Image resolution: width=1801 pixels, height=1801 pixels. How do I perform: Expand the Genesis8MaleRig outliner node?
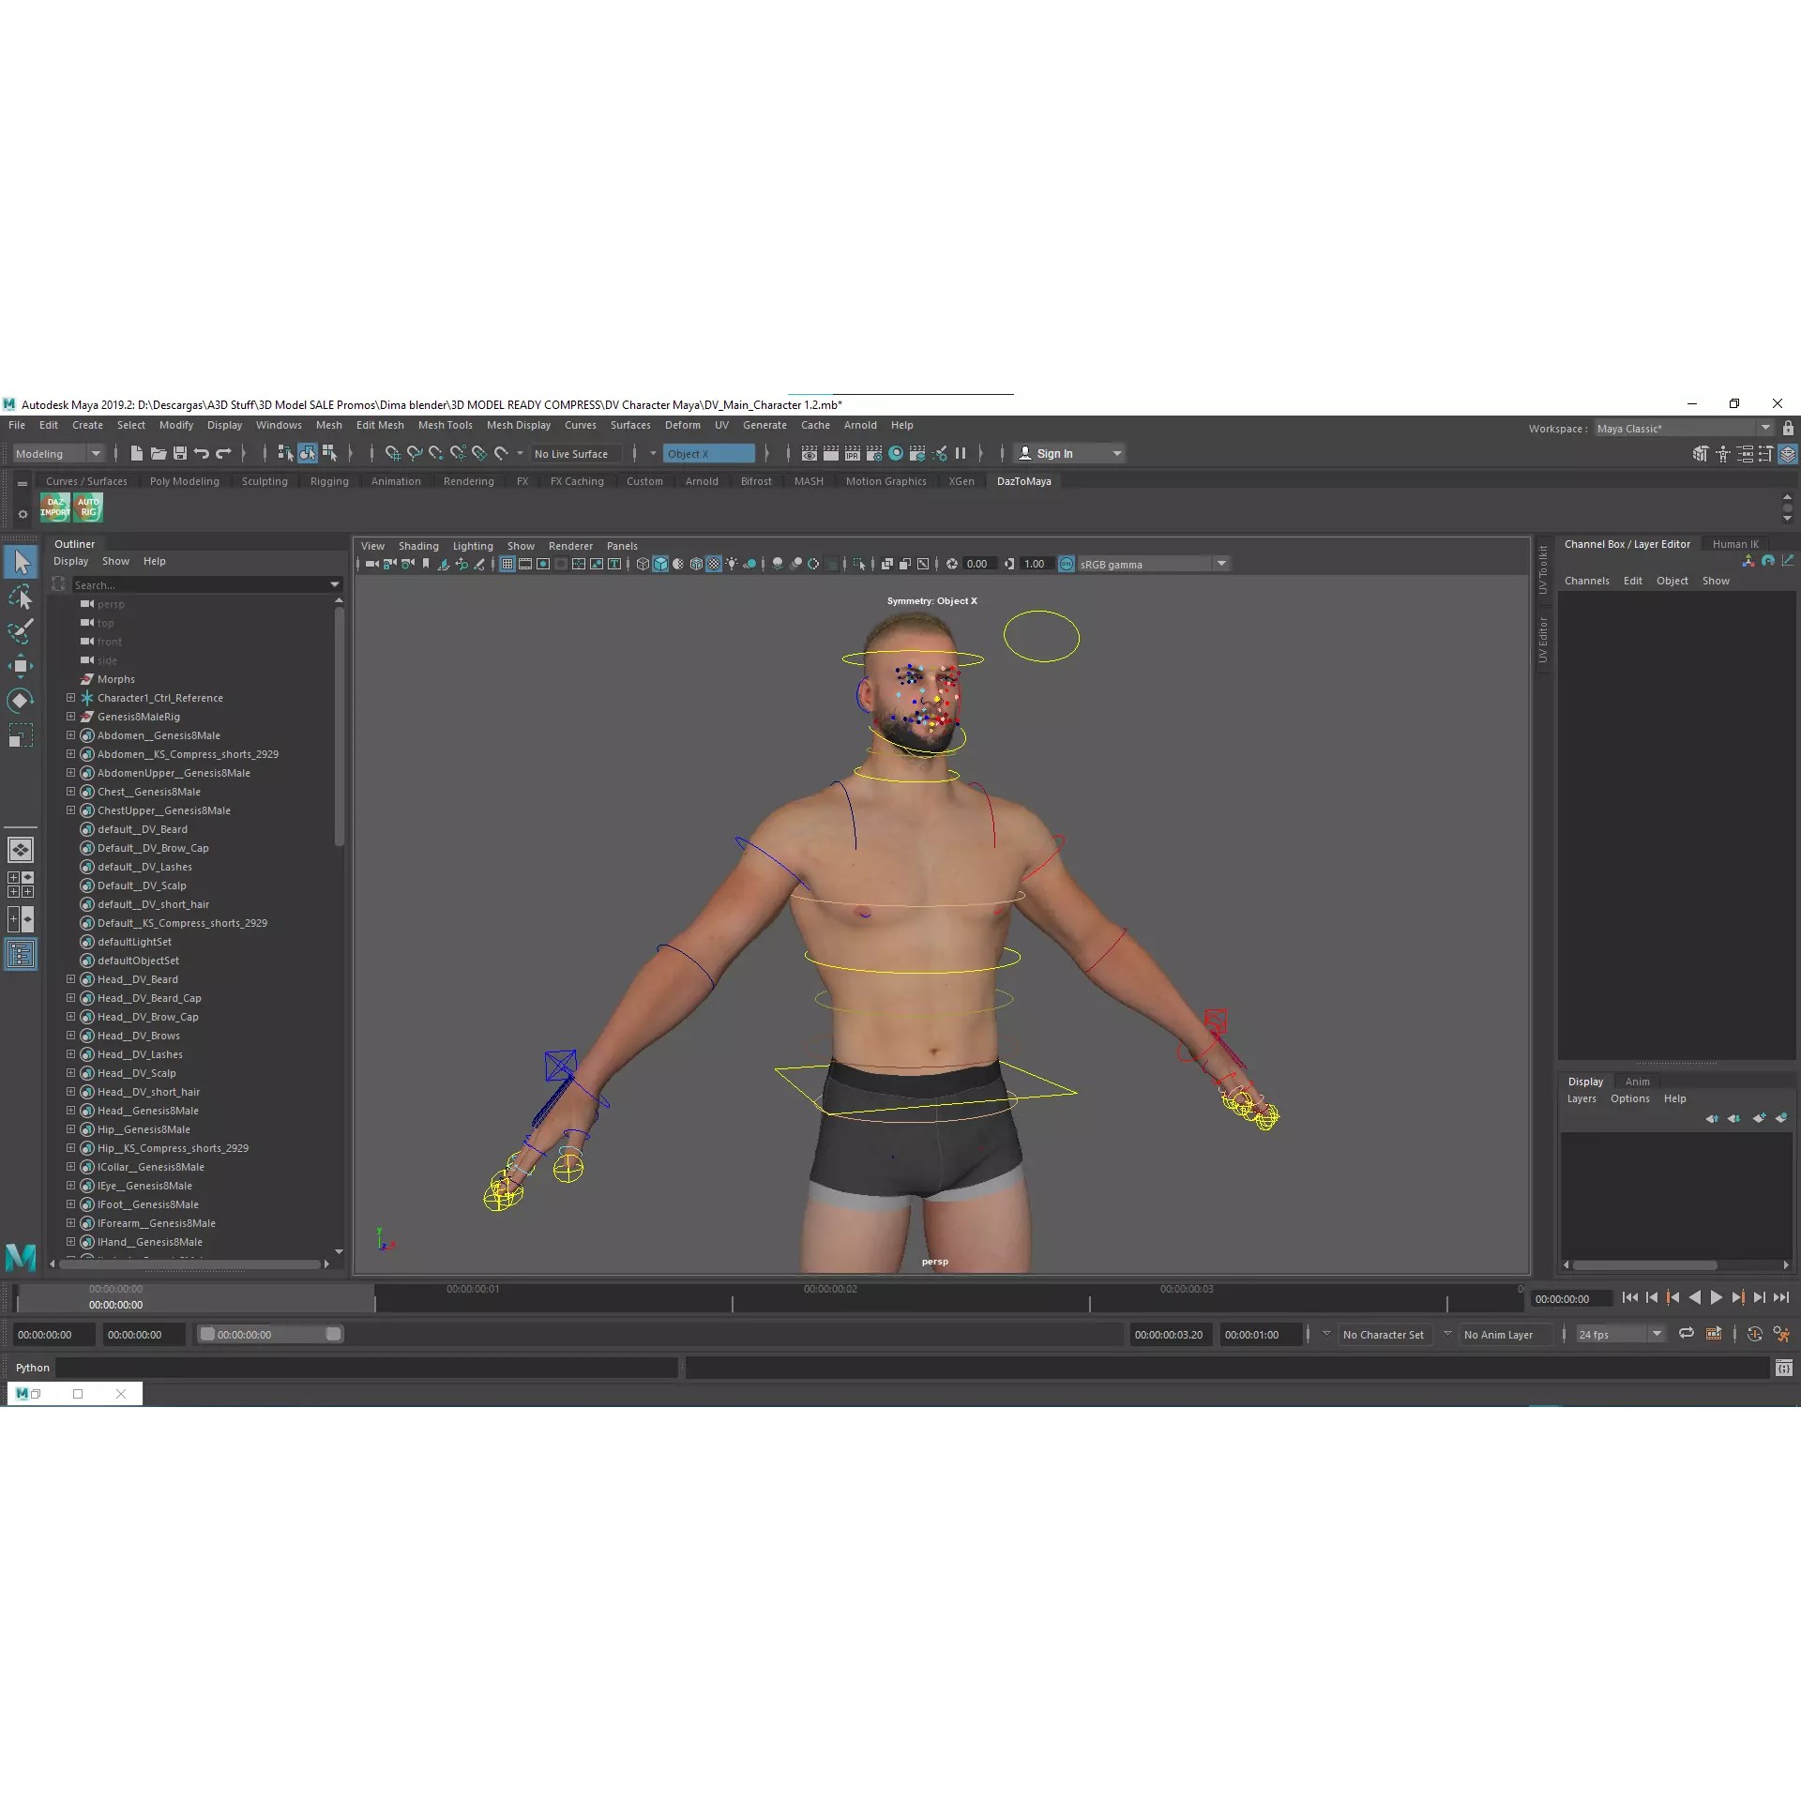click(70, 716)
